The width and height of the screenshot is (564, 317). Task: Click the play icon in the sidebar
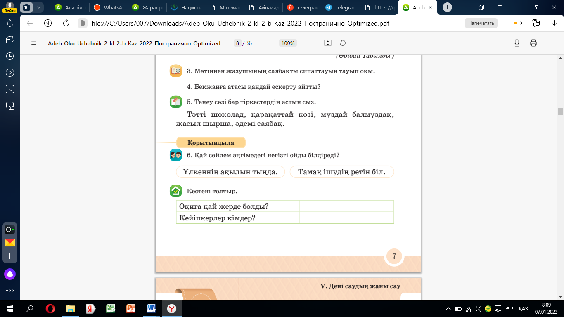coord(10,73)
